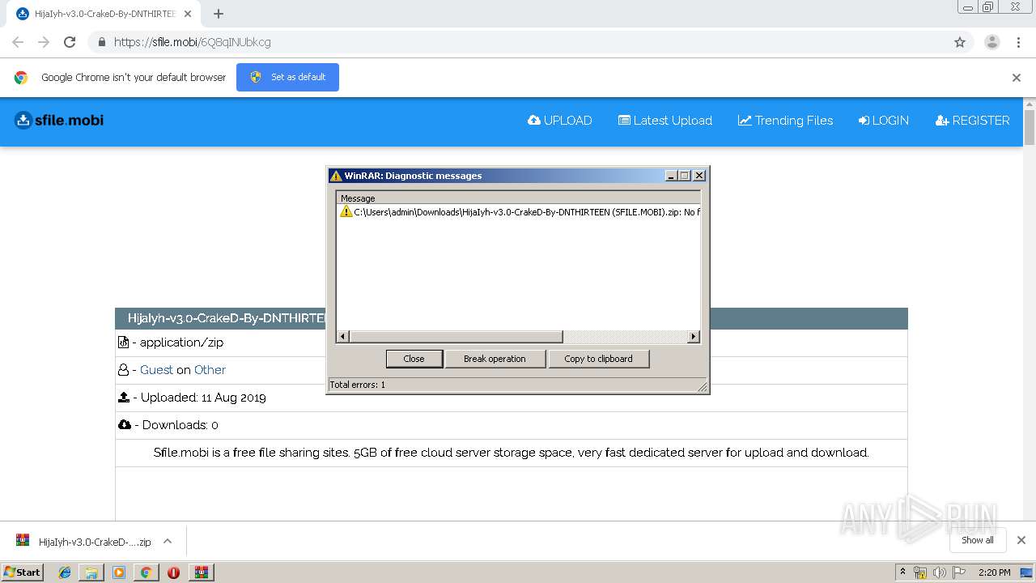Reload the page with the refresh icon
This screenshot has height=583, width=1036.
(x=70, y=42)
